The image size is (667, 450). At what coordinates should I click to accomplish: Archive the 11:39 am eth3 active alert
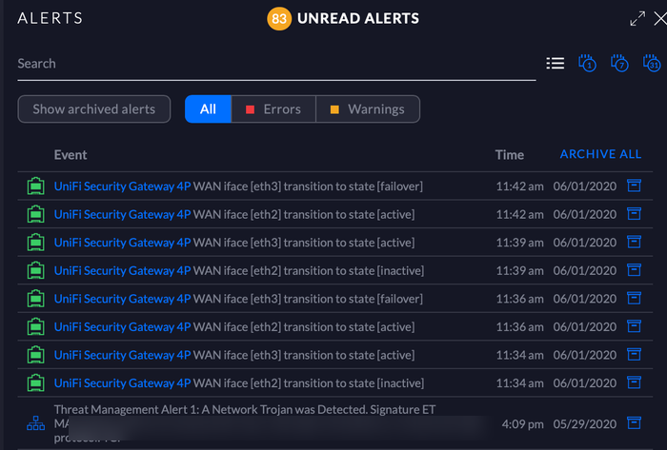tap(634, 242)
